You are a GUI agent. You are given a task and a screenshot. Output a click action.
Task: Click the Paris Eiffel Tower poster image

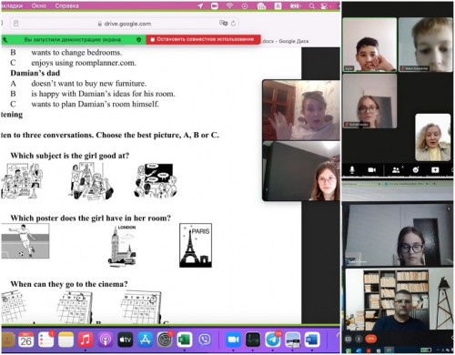coord(196,246)
